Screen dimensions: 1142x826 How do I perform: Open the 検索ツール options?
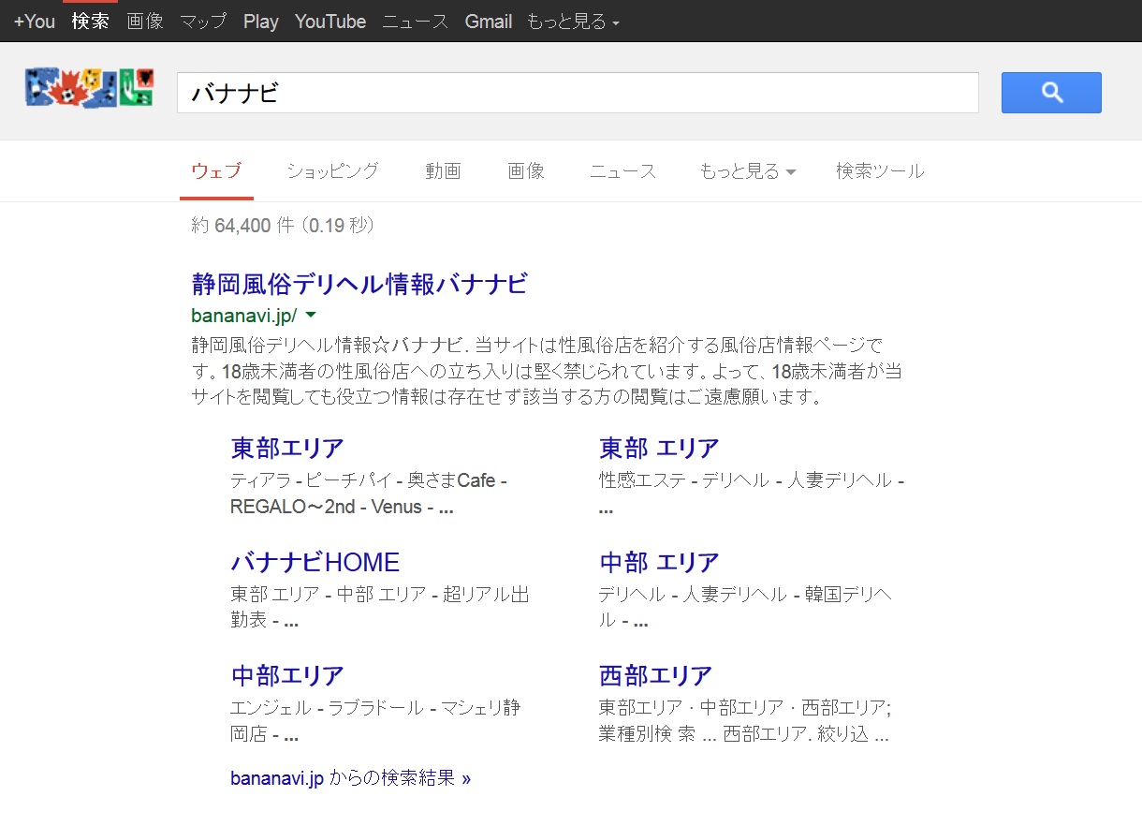880,170
